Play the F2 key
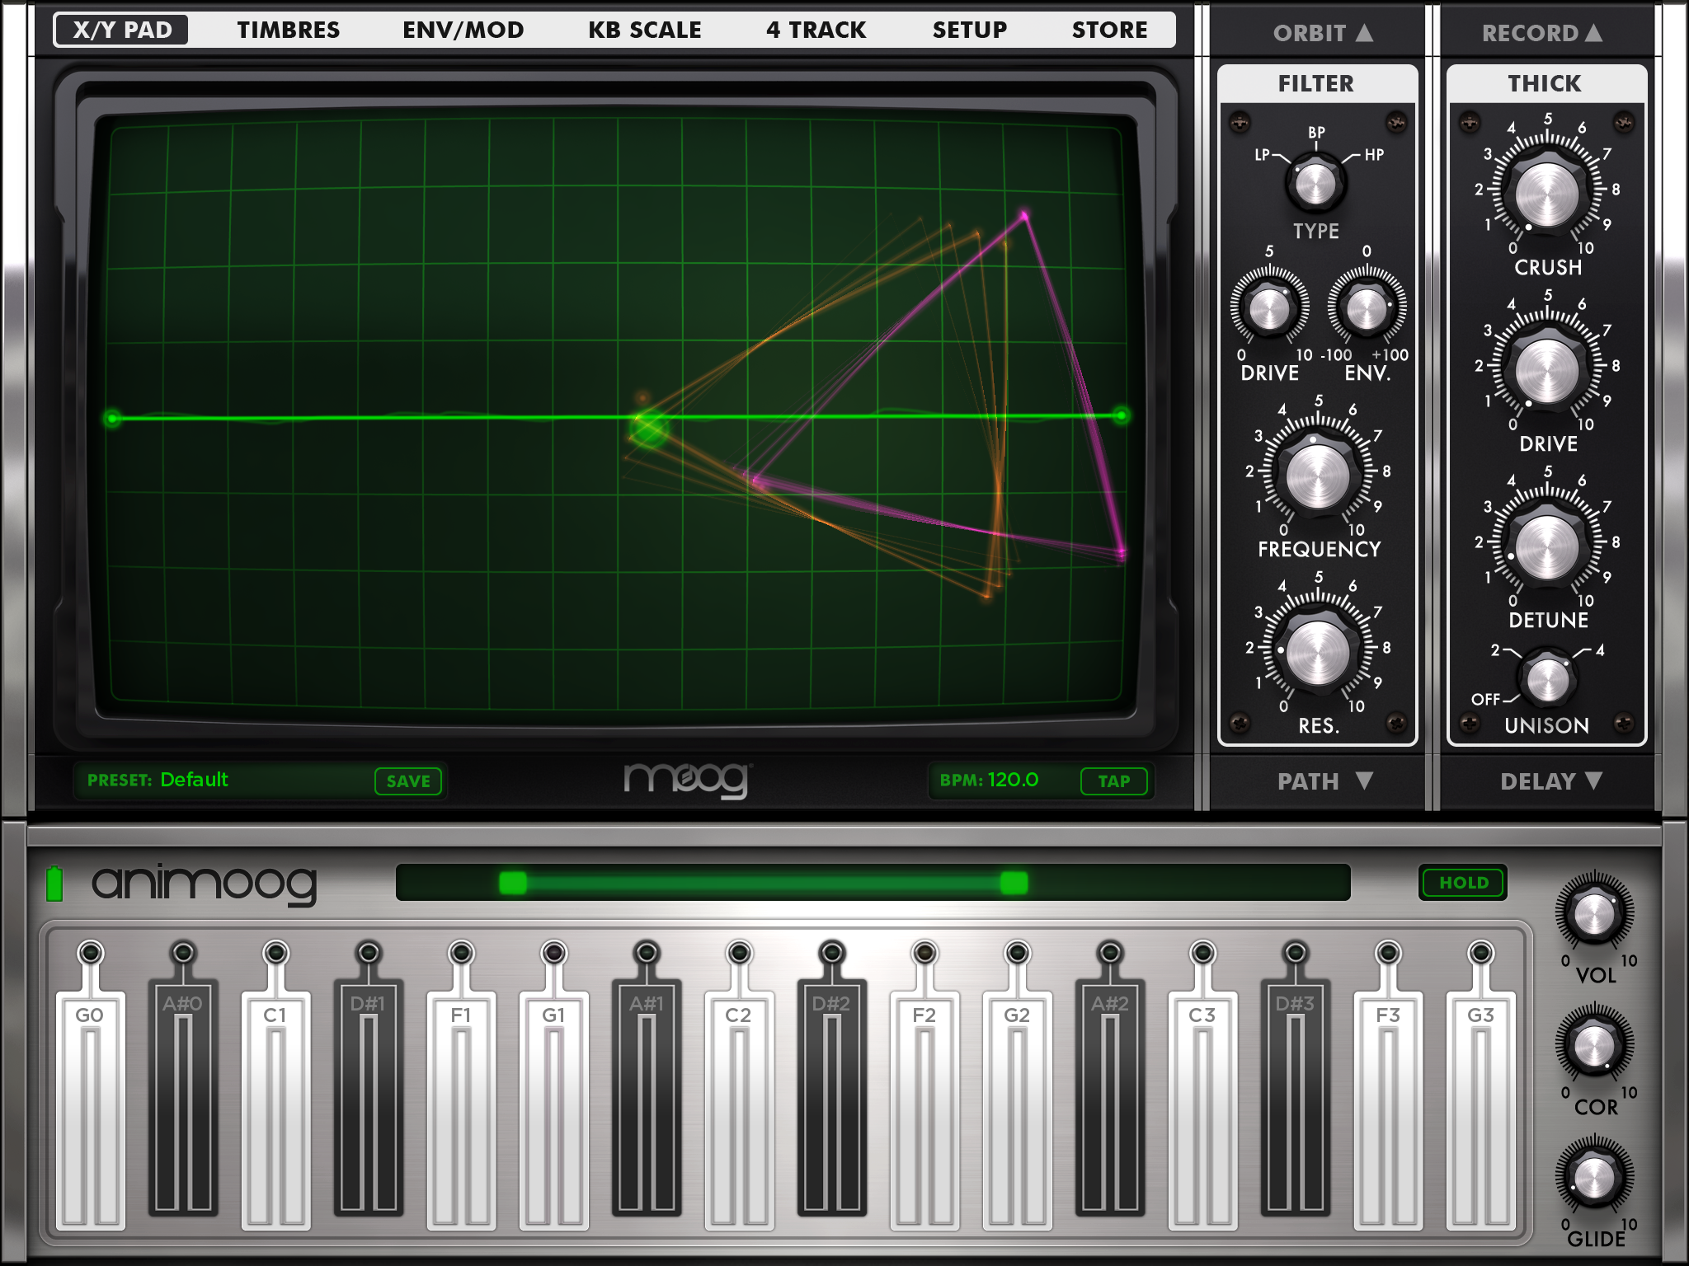The height and width of the screenshot is (1266, 1689). (x=924, y=1111)
